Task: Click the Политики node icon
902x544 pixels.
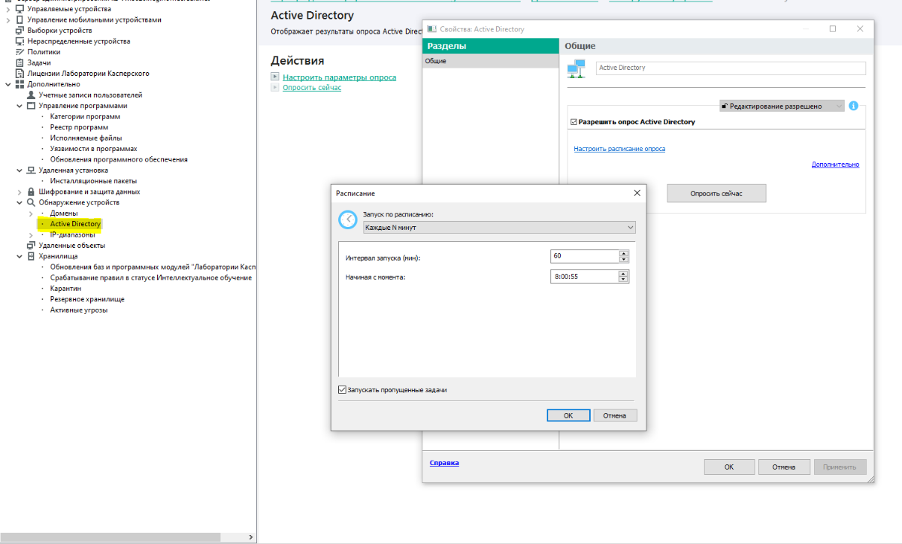Action: pos(20,52)
